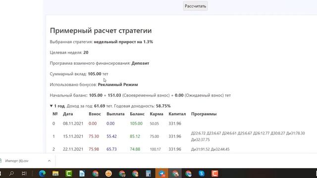The height and width of the screenshot is (178, 317).
Task: Open Skype from the taskbar
Action: point(202,174)
